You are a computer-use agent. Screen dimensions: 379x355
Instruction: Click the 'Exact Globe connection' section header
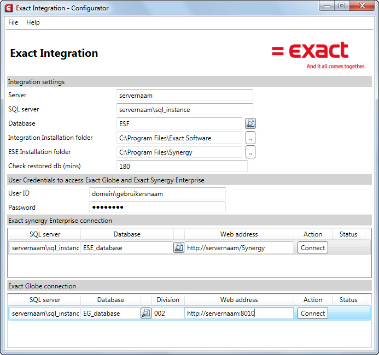coord(189,286)
